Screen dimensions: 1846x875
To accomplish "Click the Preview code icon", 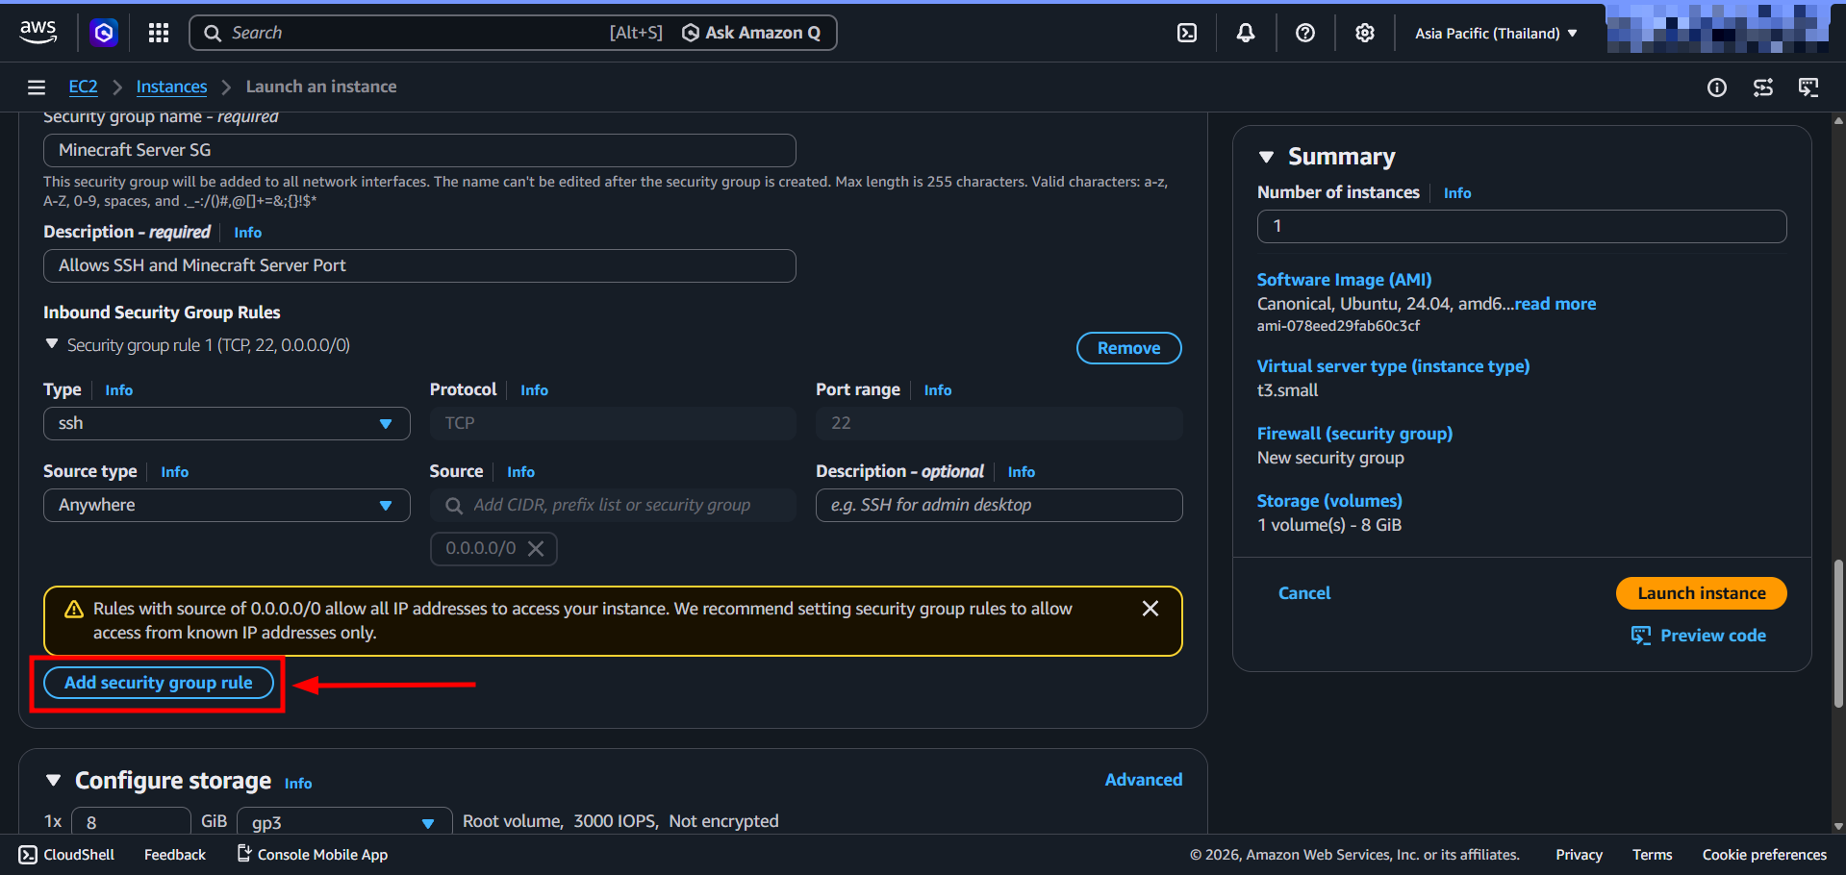I will click(1641, 636).
